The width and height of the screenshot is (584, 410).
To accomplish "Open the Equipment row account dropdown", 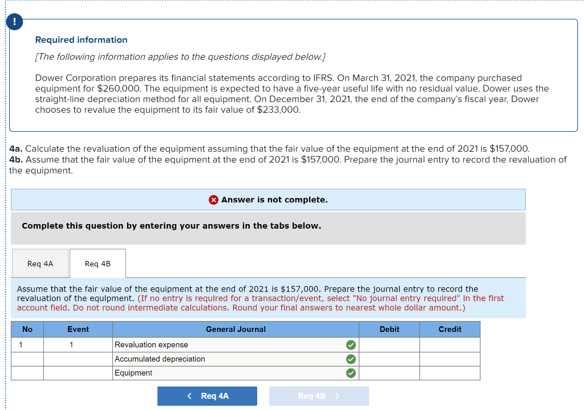I will [228, 373].
